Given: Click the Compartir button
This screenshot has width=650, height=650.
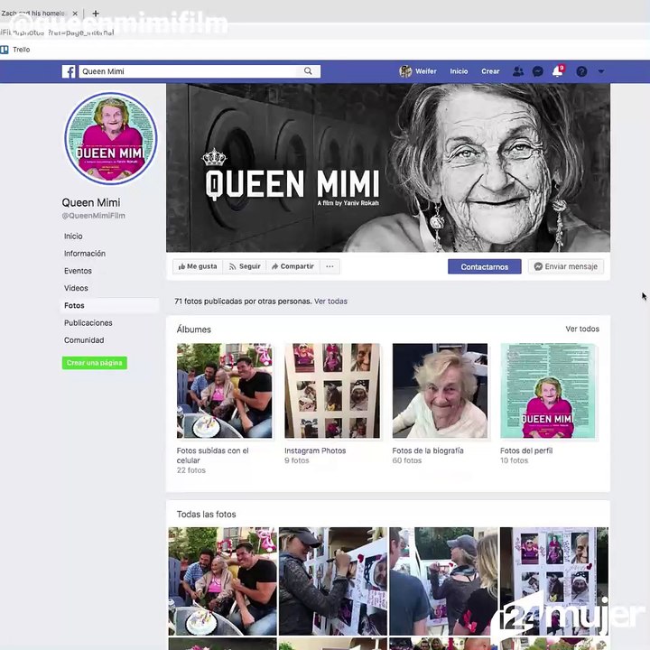Looking at the screenshot, I should (292, 266).
